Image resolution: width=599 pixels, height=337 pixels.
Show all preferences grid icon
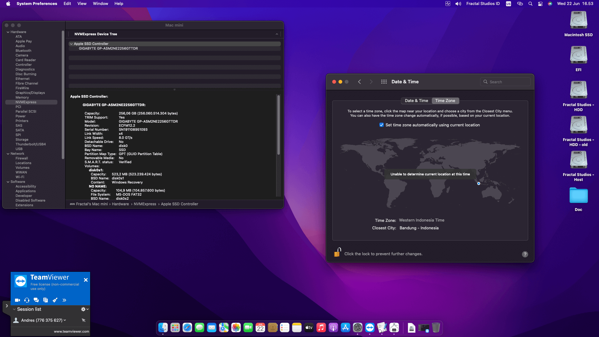click(384, 82)
